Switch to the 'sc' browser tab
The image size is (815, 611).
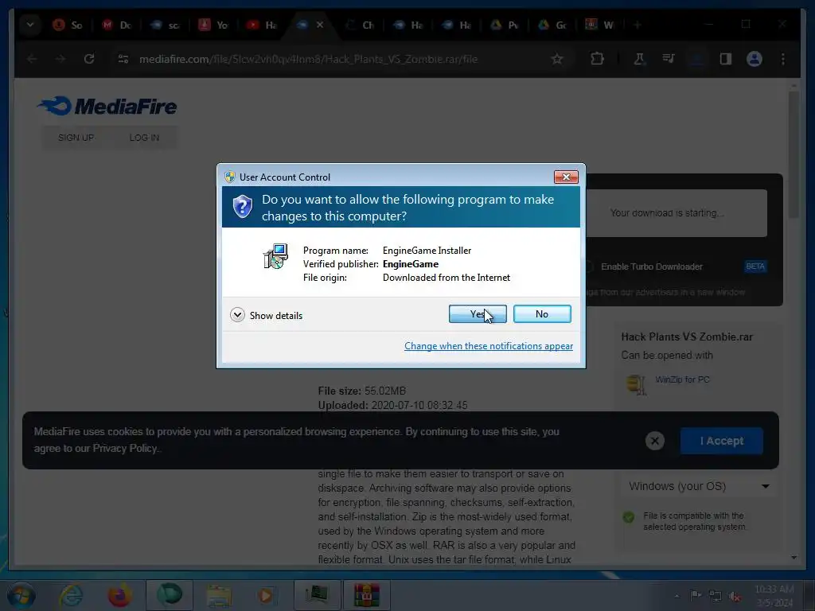(x=166, y=25)
